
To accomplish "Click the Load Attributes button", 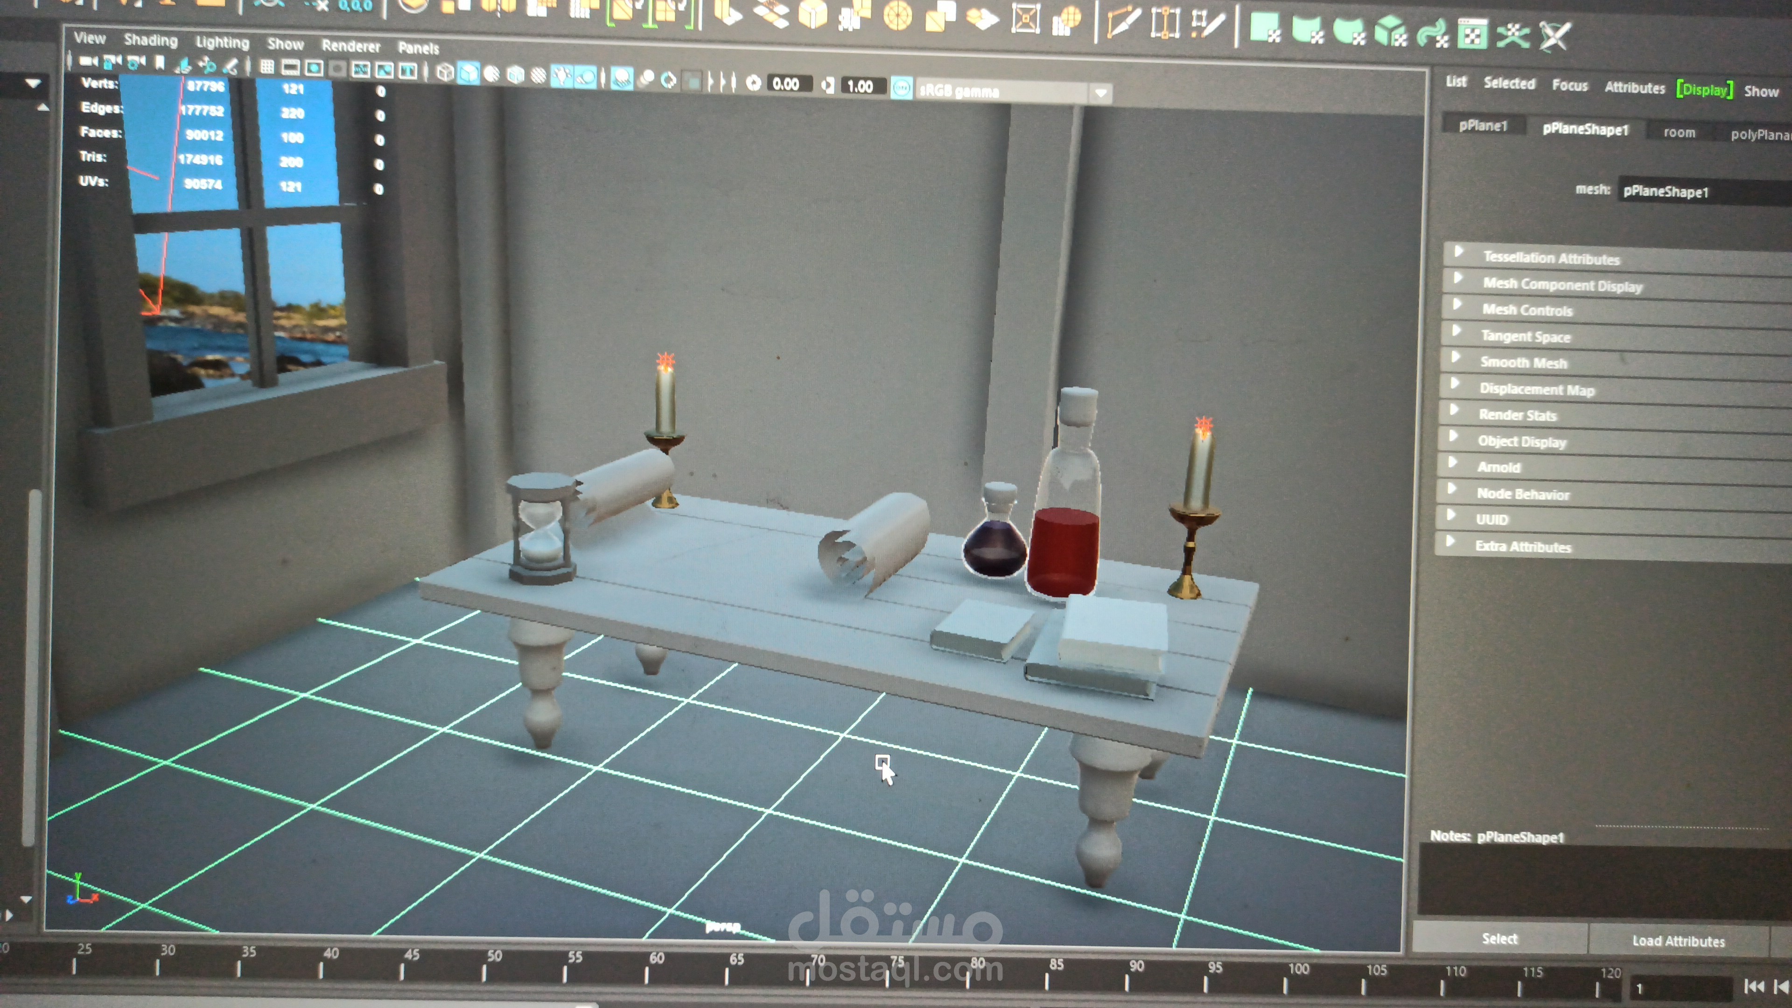I will [x=1678, y=940].
